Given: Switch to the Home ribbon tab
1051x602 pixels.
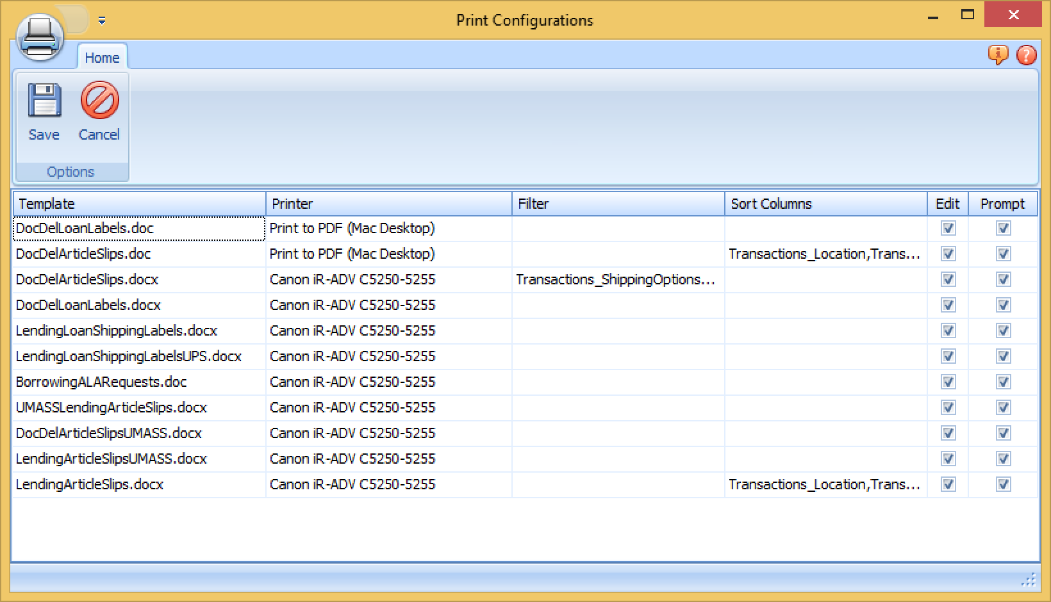Looking at the screenshot, I should click(101, 57).
